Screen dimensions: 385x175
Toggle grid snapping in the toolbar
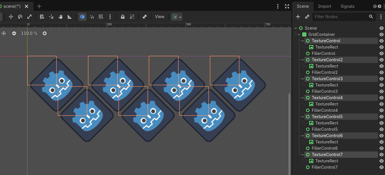click(x=101, y=17)
